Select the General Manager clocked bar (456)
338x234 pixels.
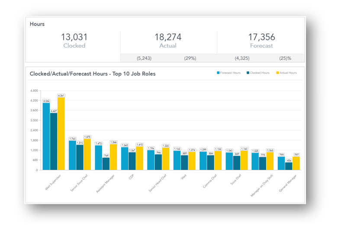point(288,166)
